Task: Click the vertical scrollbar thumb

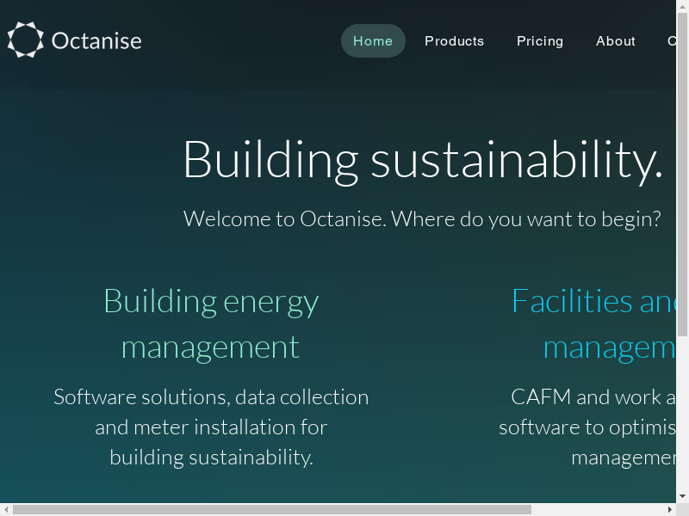Action: click(x=682, y=172)
